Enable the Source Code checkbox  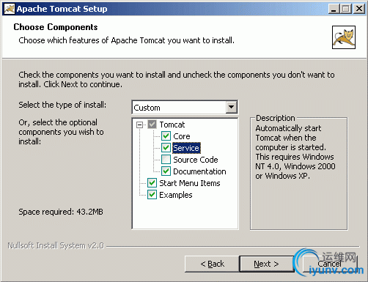coord(166,159)
